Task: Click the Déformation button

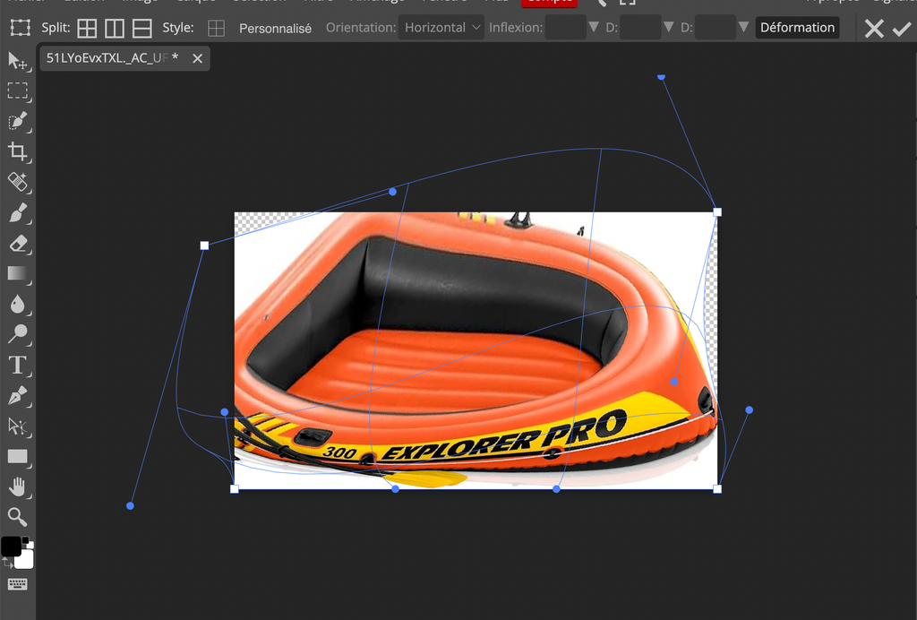Action: [x=797, y=28]
